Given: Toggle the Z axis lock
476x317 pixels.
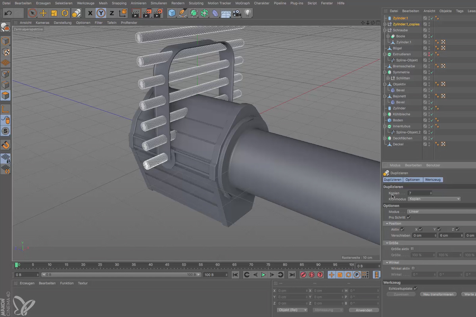Looking at the screenshot, I should pos(112,13).
